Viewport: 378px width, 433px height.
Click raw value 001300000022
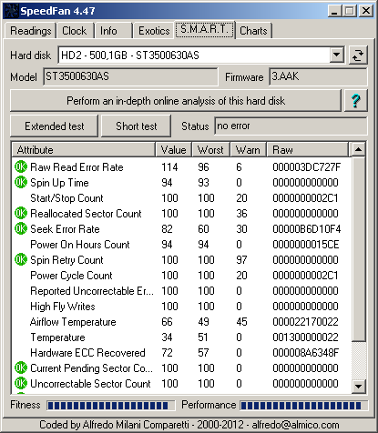coord(305,337)
